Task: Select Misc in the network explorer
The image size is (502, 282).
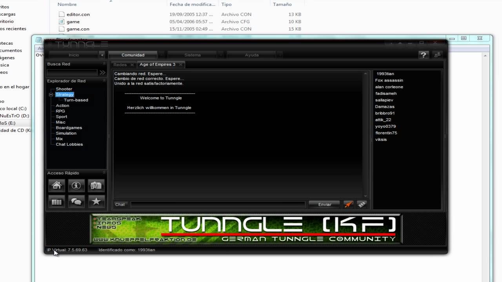Action: pos(60,122)
